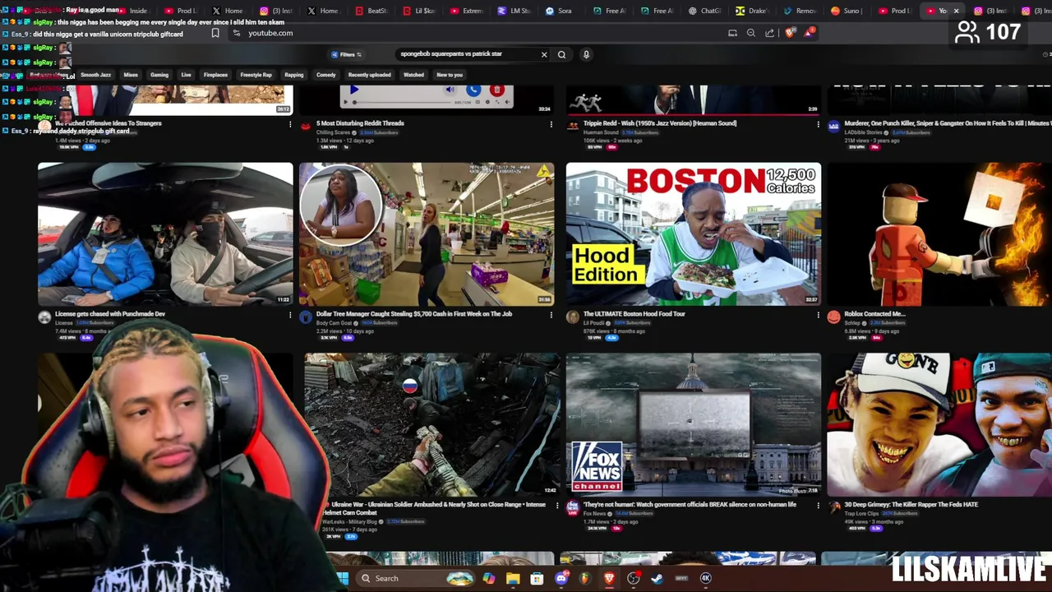This screenshot has height=592, width=1052.
Task: Click the share icon in address bar
Action: tap(769, 33)
